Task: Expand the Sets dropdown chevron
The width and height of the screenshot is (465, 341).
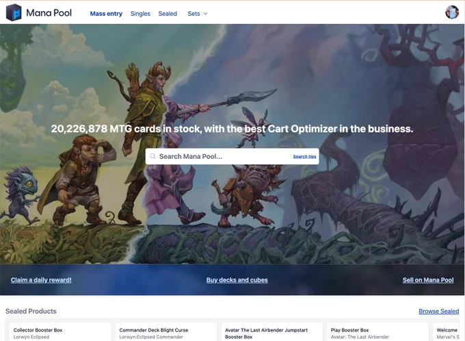Action: coord(205,14)
